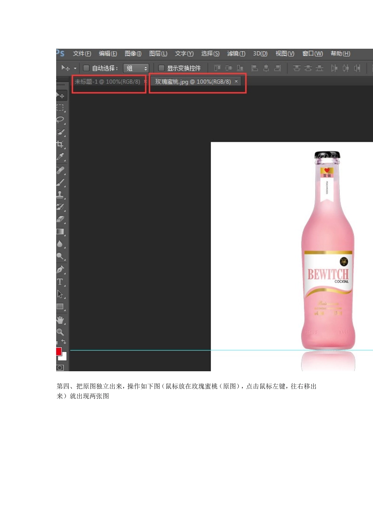Switch to the 玫瑰蜜桃.jpg document tab
Viewport: 373px width, 528px height.
pos(193,82)
